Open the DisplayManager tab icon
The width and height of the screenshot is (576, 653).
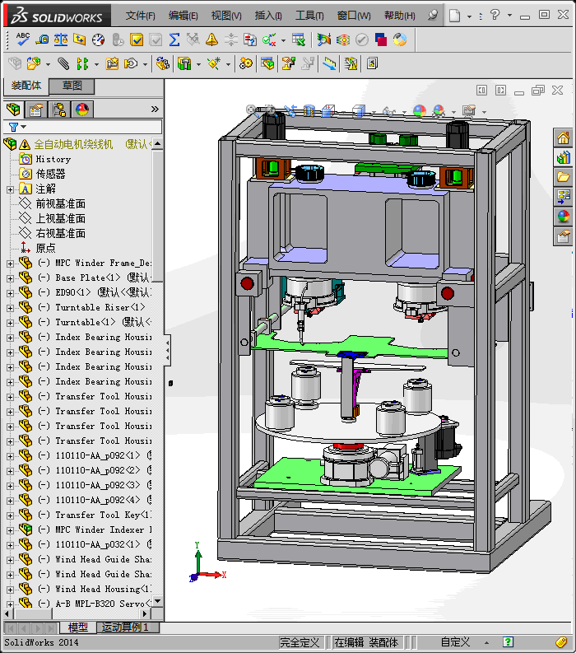82,110
